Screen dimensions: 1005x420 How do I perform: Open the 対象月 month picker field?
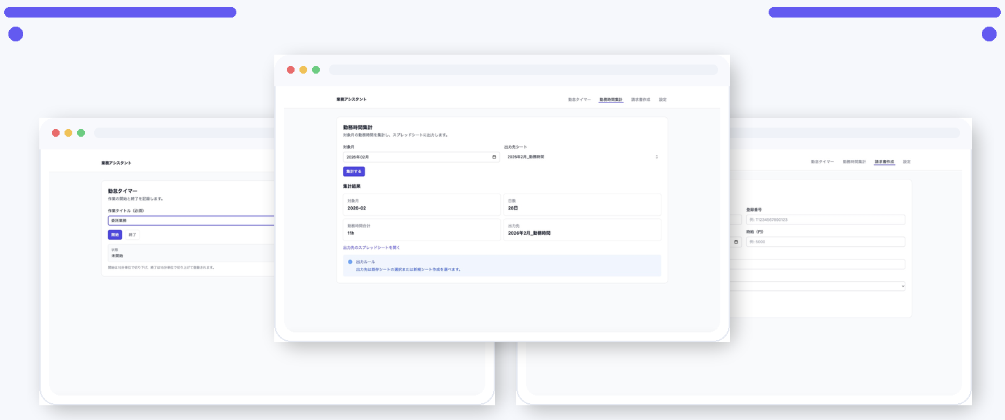pyautogui.click(x=417, y=157)
